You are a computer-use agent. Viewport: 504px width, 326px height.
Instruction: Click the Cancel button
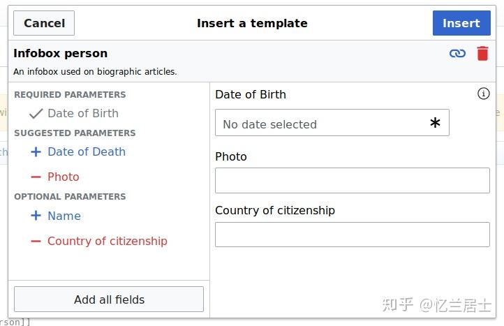tap(44, 23)
